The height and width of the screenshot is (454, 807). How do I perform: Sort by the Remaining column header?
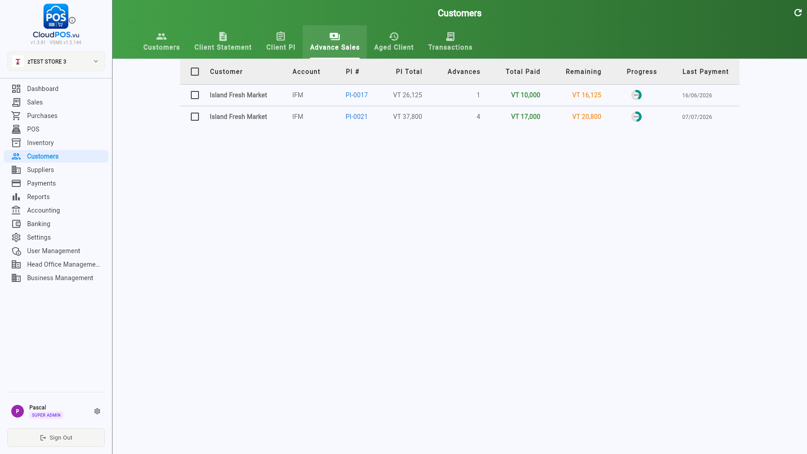(x=583, y=72)
